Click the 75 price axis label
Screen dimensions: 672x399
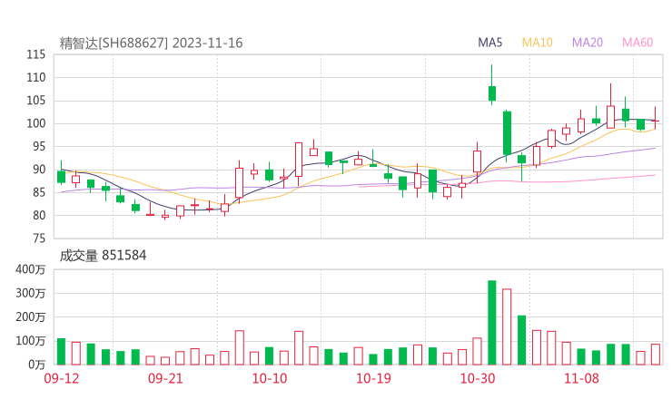tap(39, 238)
